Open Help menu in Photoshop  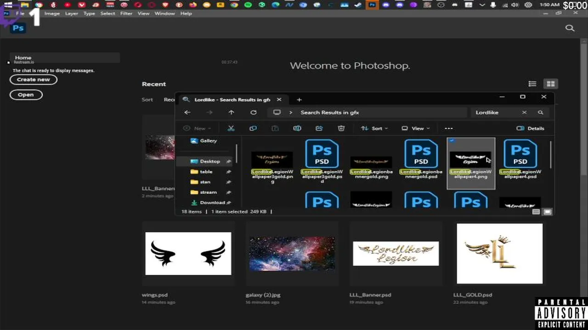point(186,13)
